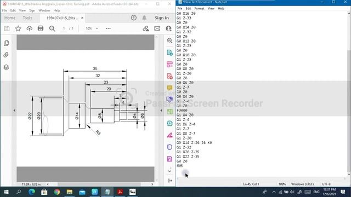Open more tools ellipsis menu
Image resolution: width=351 pixels, height=197 pixels.
108,28
